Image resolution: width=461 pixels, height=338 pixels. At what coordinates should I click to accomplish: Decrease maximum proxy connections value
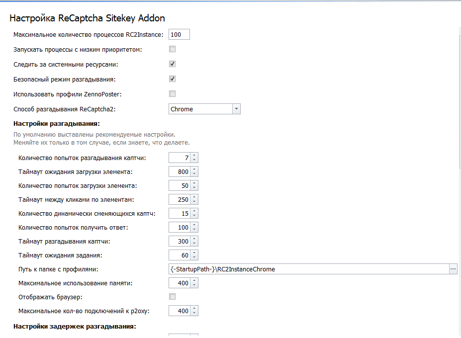point(194,313)
